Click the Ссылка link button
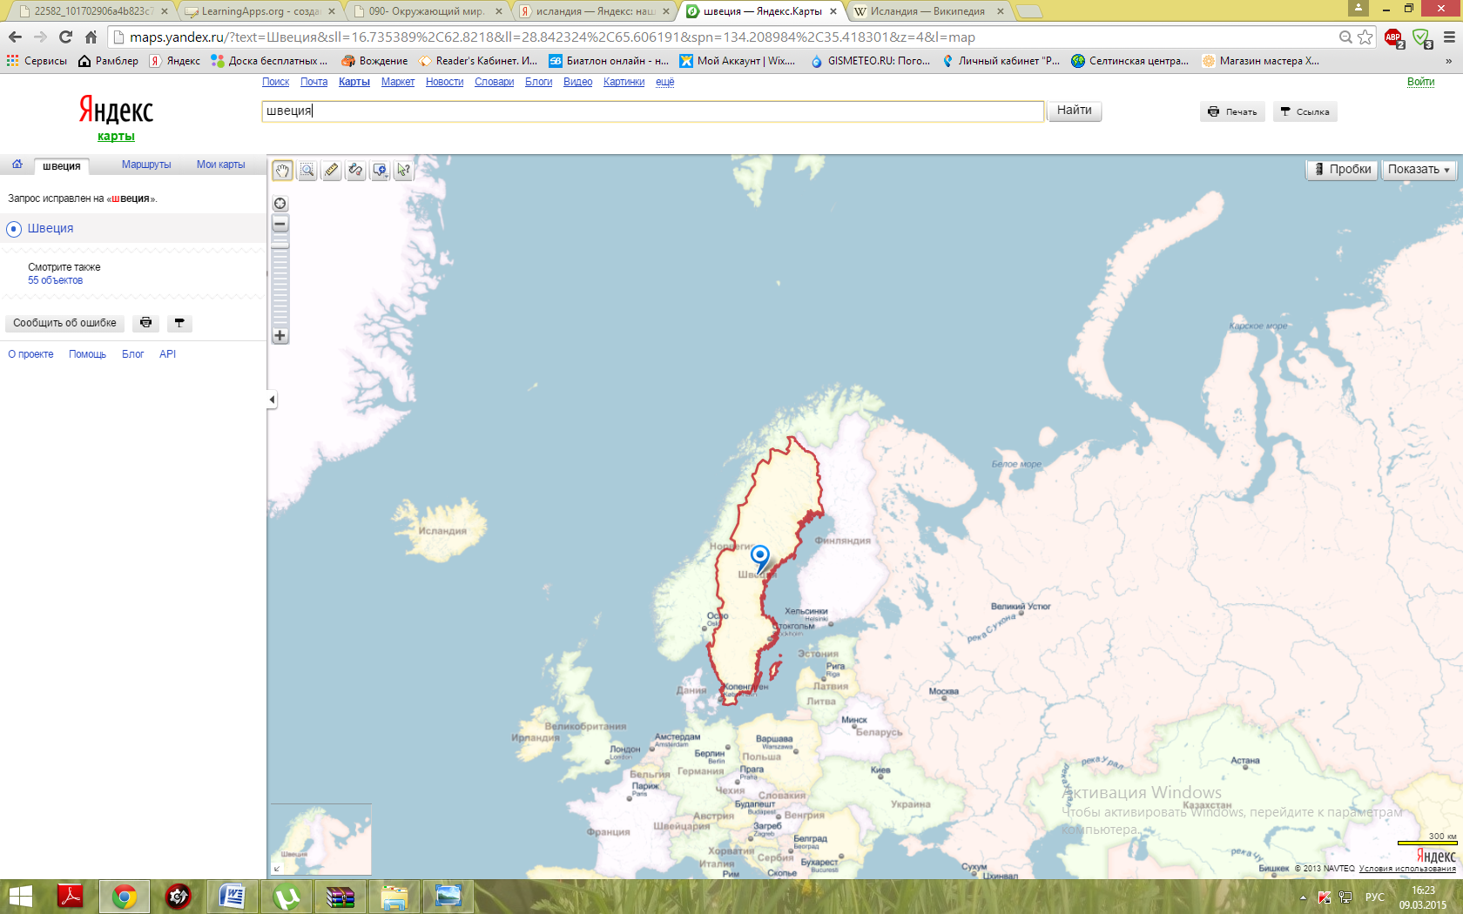 point(1305,111)
